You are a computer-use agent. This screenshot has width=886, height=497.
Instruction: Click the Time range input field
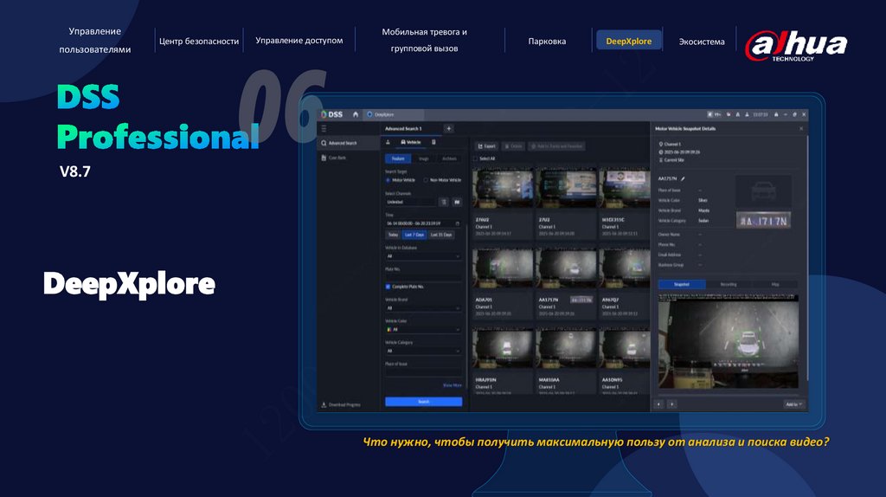click(x=423, y=224)
